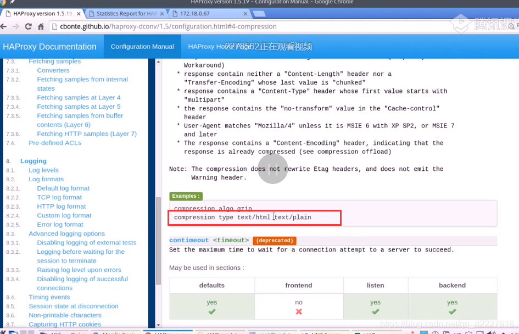Go to Fetching samples at Layer 5
519x334 pixels.
(79, 107)
